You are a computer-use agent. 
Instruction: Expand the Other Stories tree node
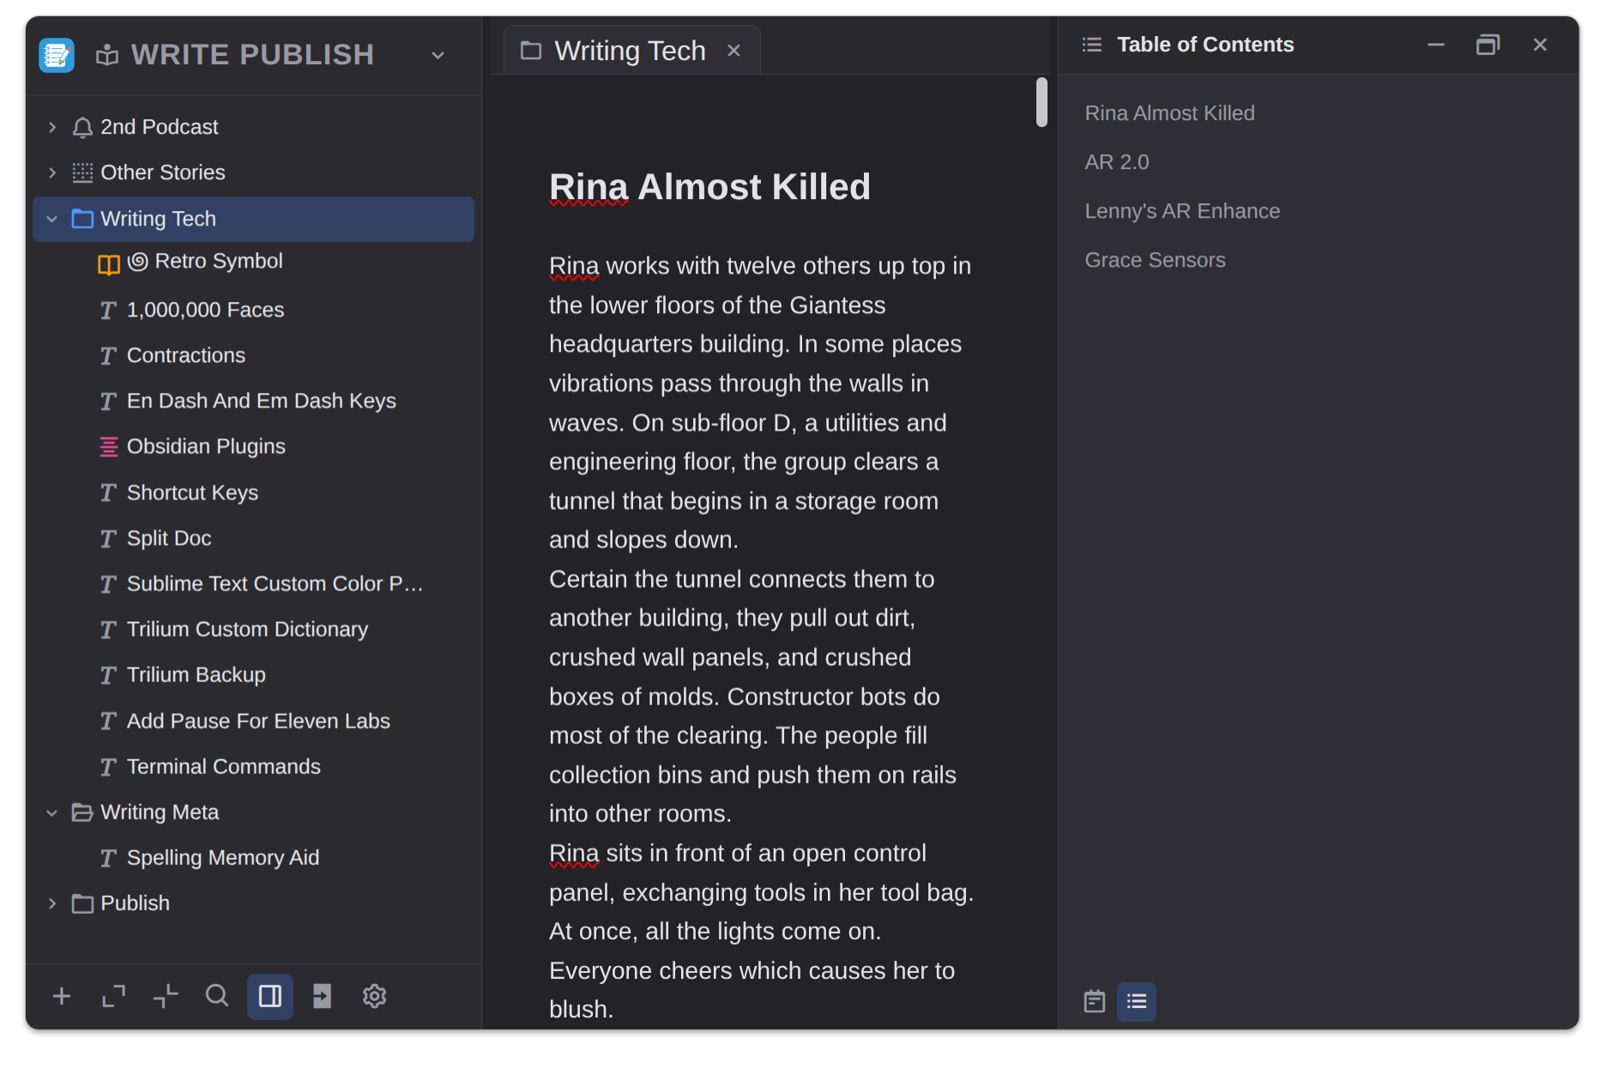(52, 173)
